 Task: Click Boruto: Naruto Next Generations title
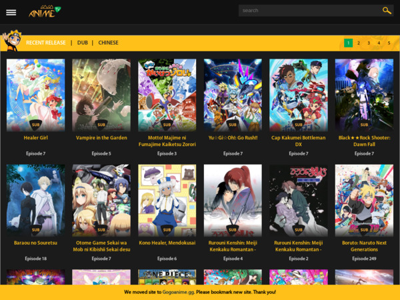364,246
